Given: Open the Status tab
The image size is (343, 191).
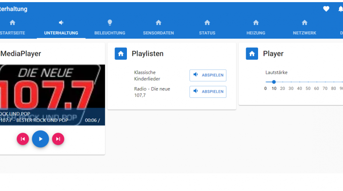Looking at the screenshot, I should coord(207,27).
